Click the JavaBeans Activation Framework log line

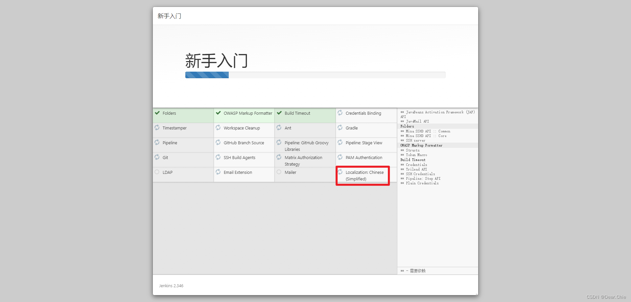[x=437, y=114]
